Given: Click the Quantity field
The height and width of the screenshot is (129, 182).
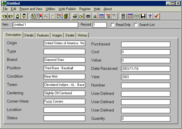Looking at the screenshot, I should click(x=146, y=119).
